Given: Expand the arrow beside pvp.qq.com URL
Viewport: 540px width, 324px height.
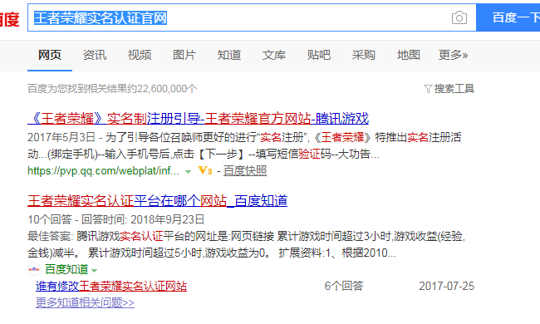Looking at the screenshot, I should coord(188,171).
